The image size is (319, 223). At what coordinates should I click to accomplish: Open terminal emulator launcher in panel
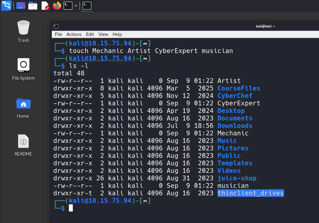68,6
